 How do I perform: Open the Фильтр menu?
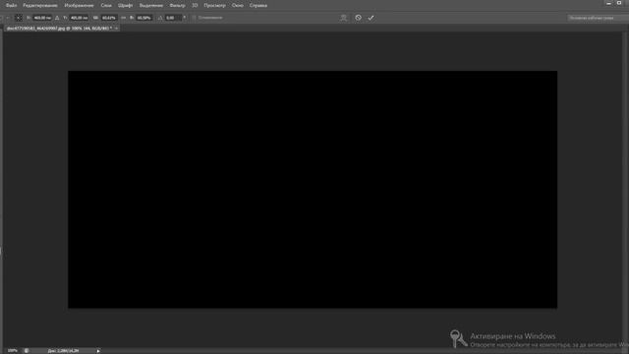tap(177, 6)
